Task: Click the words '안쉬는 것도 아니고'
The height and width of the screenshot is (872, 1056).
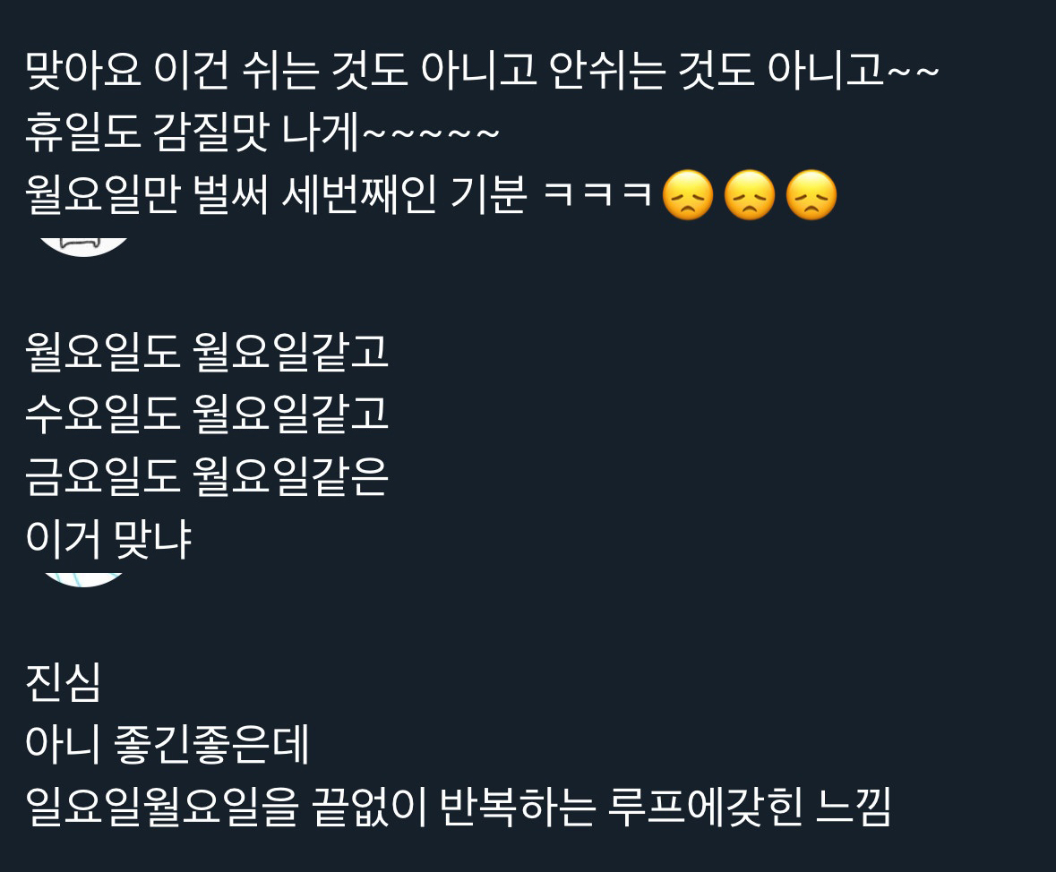Action: [716, 69]
